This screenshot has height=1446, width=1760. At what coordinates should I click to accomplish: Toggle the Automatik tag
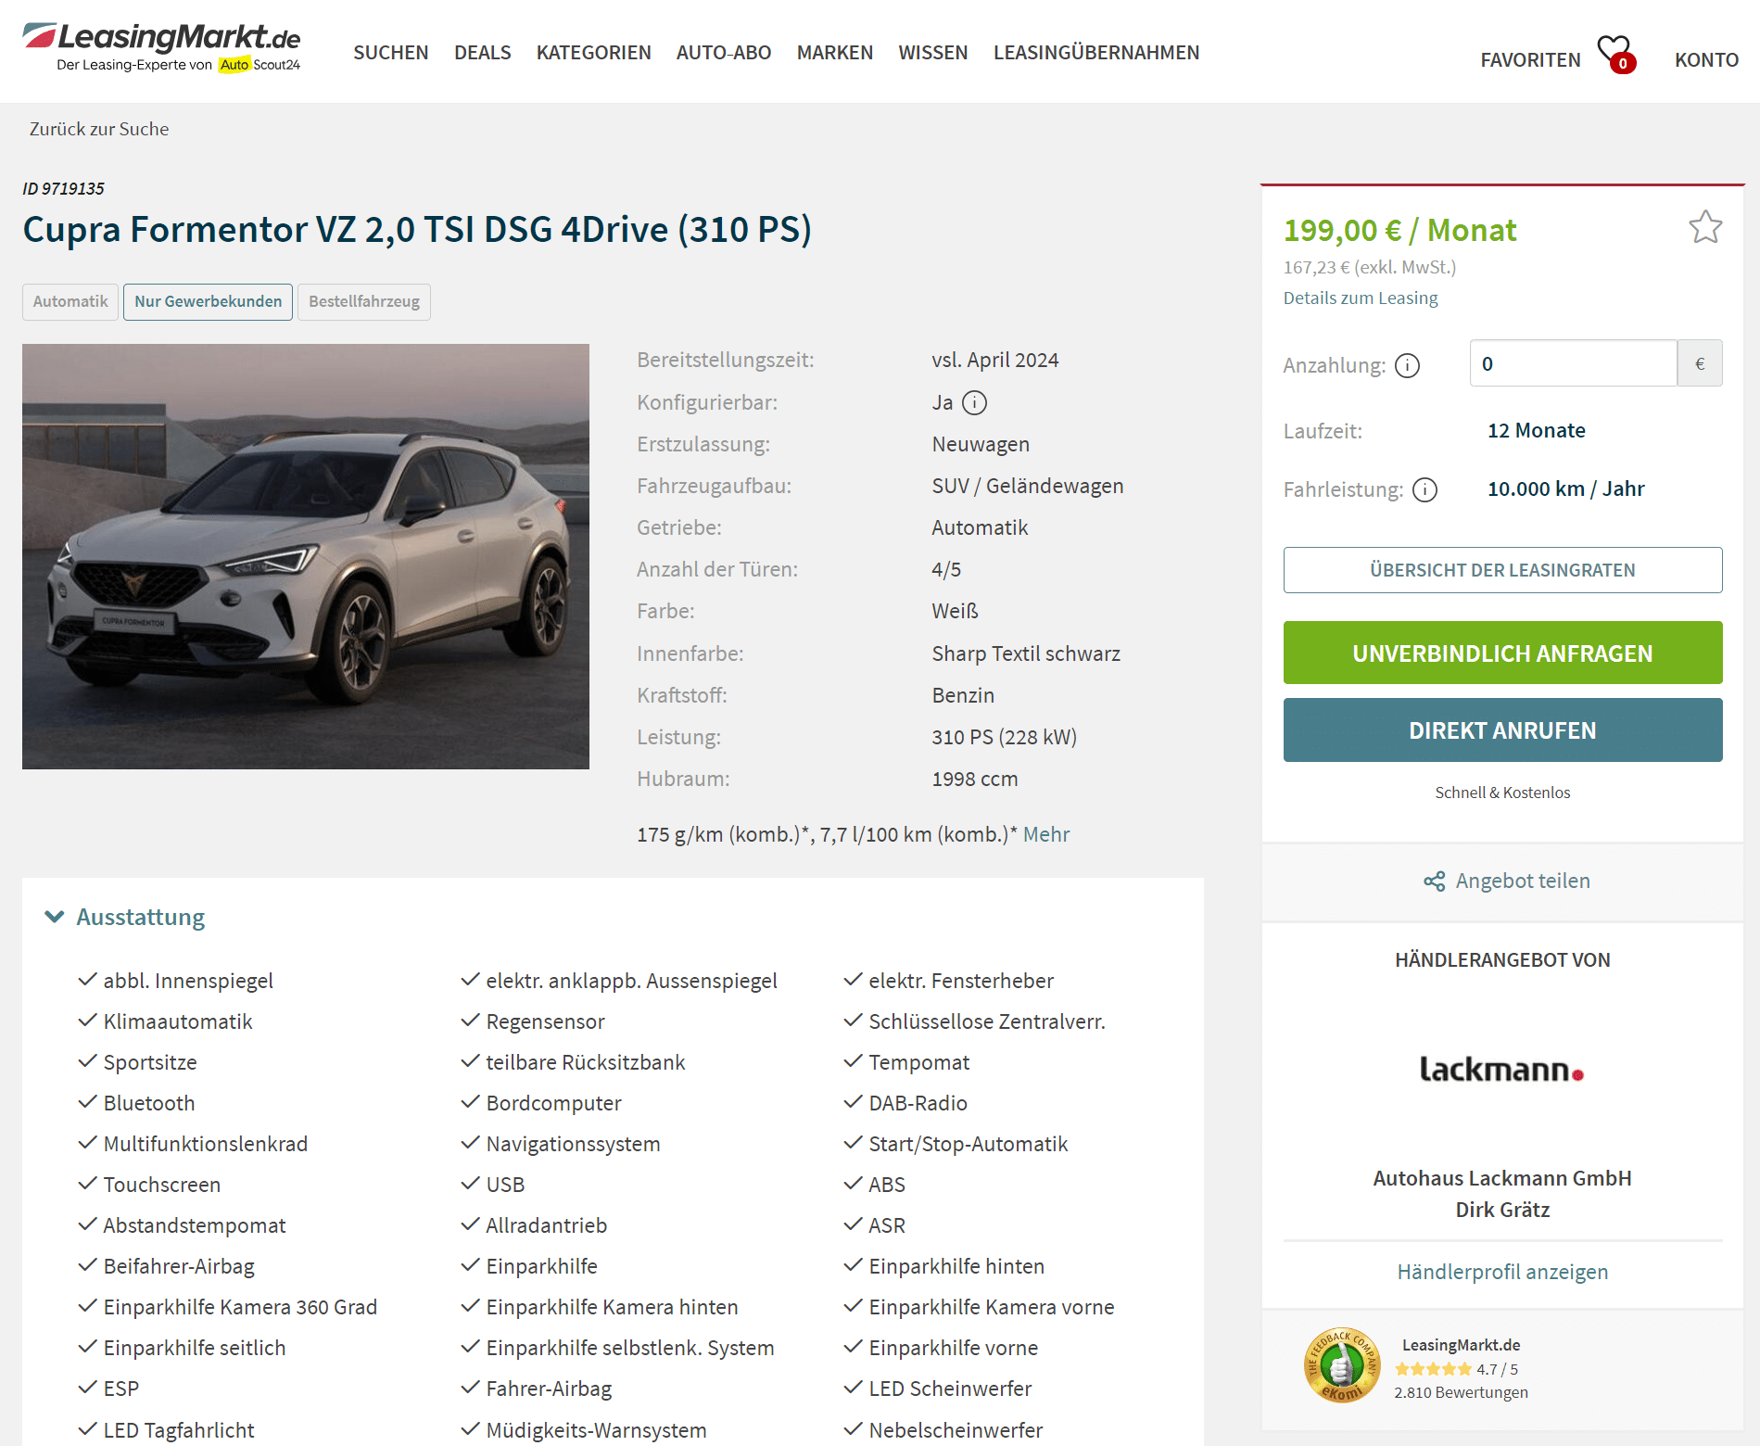(x=70, y=302)
